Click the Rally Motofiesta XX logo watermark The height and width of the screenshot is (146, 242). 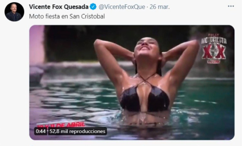click(214, 49)
